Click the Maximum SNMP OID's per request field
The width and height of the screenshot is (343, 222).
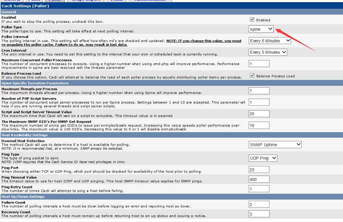tap(259, 125)
